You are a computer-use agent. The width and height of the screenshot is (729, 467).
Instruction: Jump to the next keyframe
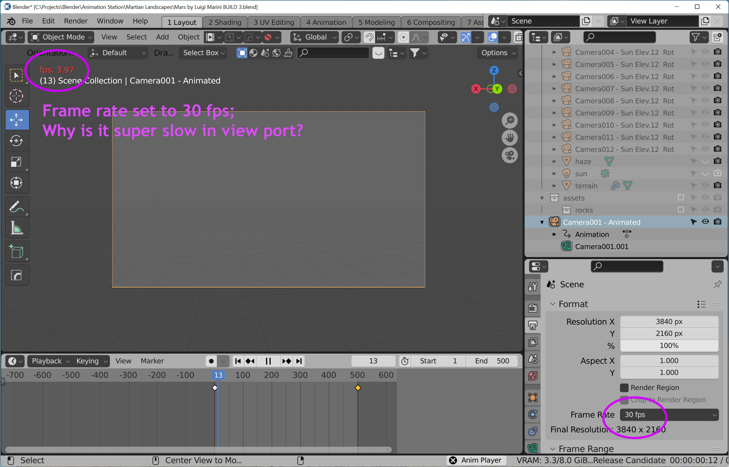coord(286,361)
